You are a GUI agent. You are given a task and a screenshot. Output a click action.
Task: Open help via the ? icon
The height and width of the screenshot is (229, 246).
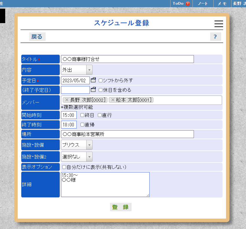click(215, 36)
